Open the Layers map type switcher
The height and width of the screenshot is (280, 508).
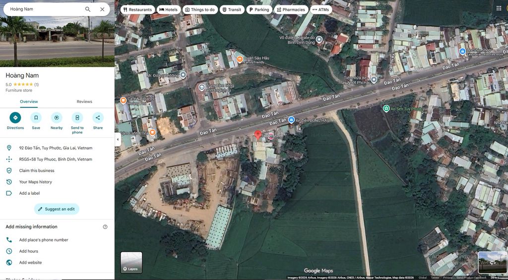pyautogui.click(x=131, y=263)
